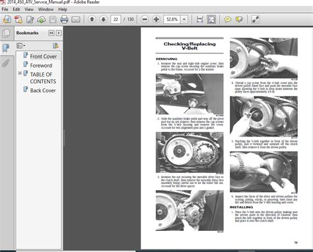This screenshot has width=313, height=252.
Task: Open the page thumbnails panel icon
Action: [6, 34]
